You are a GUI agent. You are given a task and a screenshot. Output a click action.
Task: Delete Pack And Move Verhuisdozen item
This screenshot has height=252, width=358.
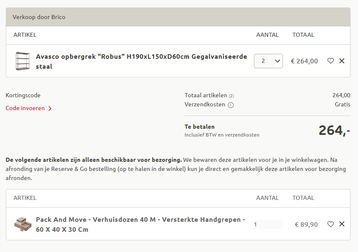(x=342, y=224)
